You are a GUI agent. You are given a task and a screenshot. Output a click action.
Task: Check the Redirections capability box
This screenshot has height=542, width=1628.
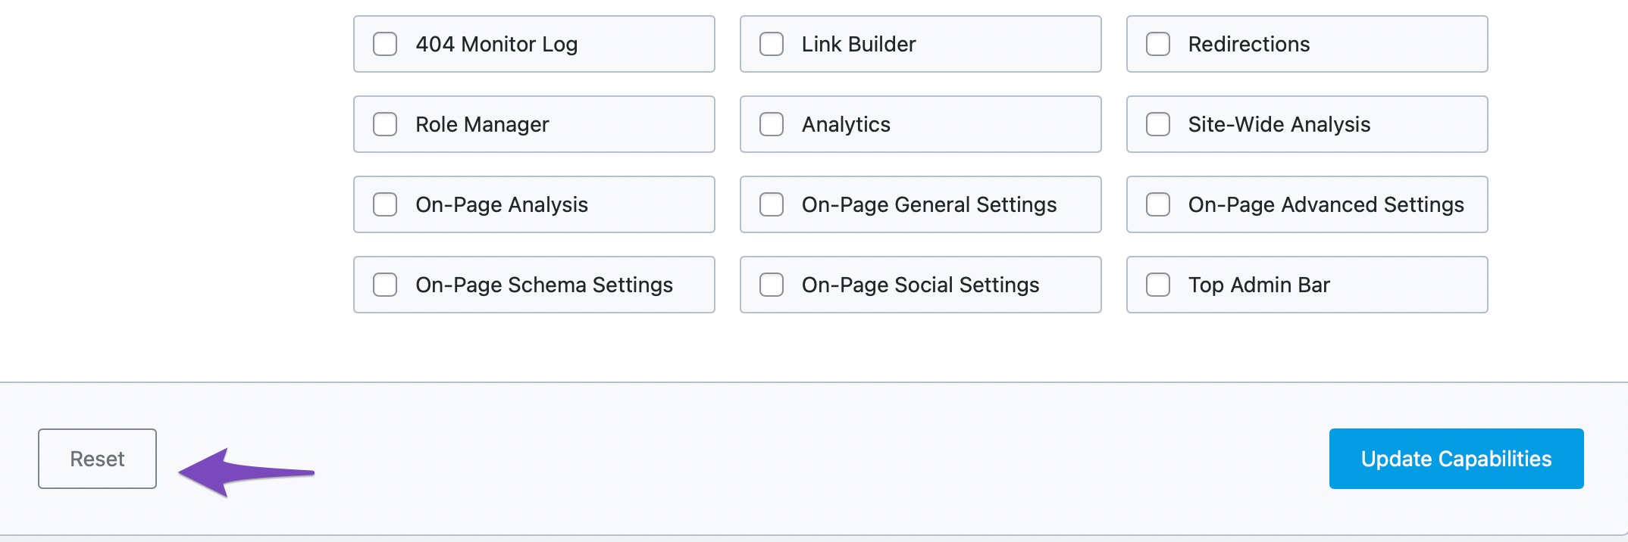pyautogui.click(x=1158, y=44)
